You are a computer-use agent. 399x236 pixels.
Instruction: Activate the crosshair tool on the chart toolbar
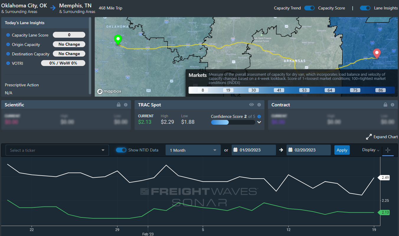pos(388,150)
